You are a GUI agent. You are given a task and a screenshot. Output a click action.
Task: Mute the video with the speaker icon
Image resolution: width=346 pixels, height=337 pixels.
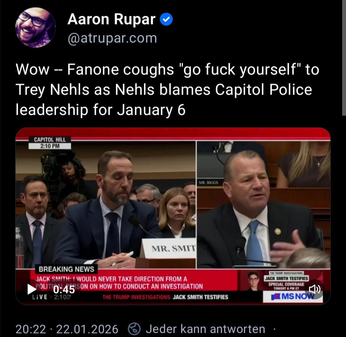(x=315, y=289)
